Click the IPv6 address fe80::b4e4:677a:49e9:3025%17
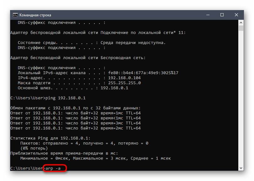Image resolution: width=254 pixels, height=181 pixels. click(143, 73)
